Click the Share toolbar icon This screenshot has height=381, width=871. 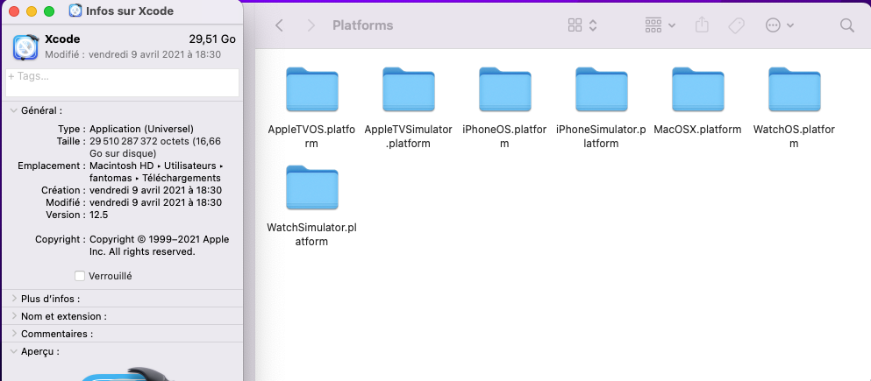click(x=702, y=25)
